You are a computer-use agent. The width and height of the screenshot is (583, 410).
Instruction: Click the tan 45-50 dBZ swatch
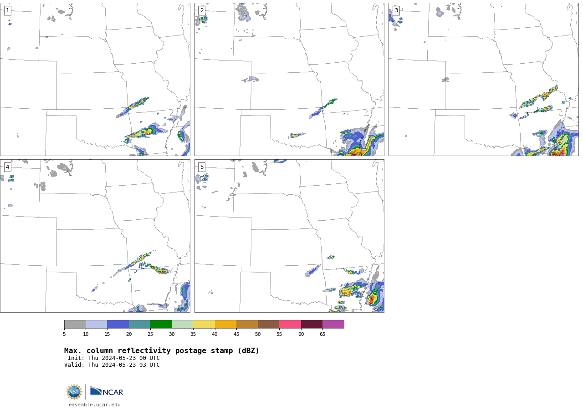click(247, 324)
